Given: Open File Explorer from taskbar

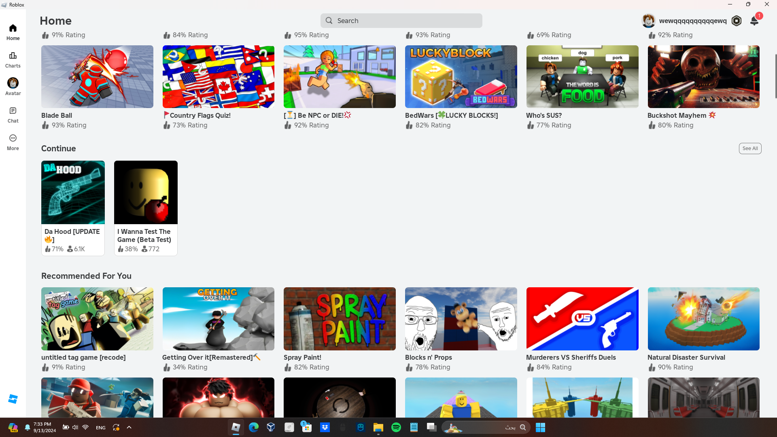Looking at the screenshot, I should click(x=378, y=427).
